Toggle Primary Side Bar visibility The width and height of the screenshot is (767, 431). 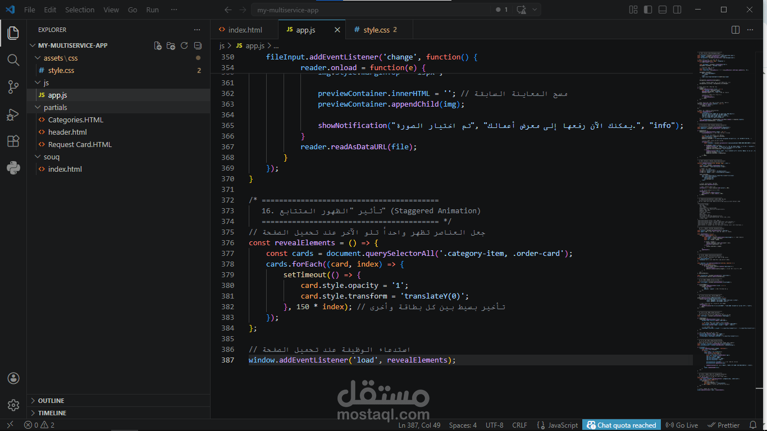tap(648, 10)
